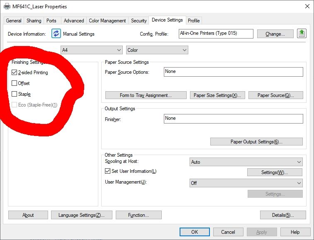The height and width of the screenshot is (240, 314).
Task: Select the Paper Source Options list box
Action: [x=233, y=72]
